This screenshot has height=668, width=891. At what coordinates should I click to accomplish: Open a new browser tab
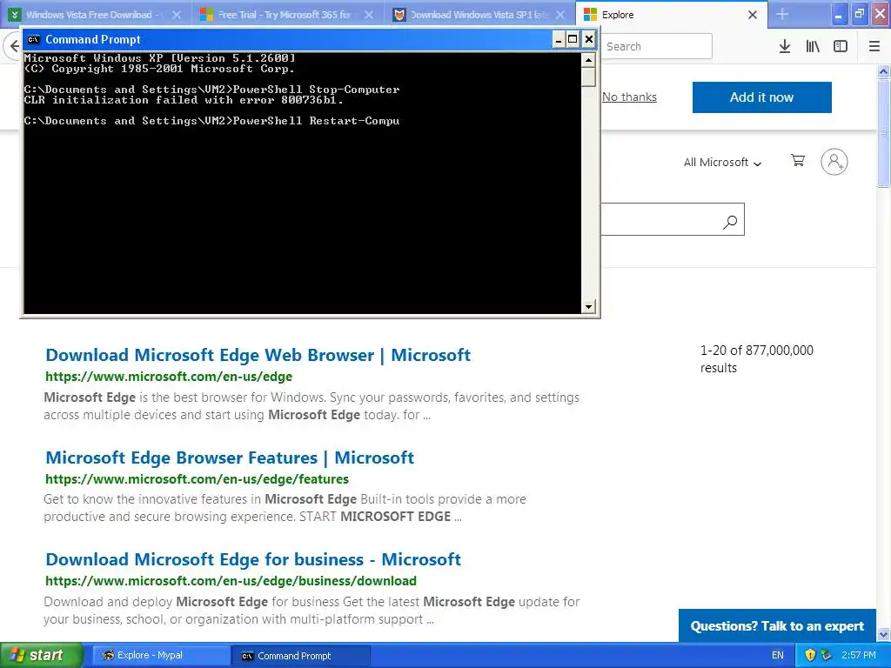click(x=782, y=14)
